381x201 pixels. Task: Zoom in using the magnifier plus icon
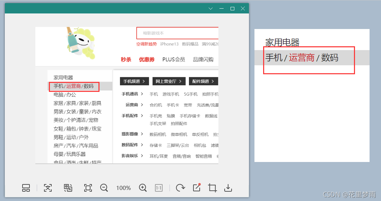[142, 188]
